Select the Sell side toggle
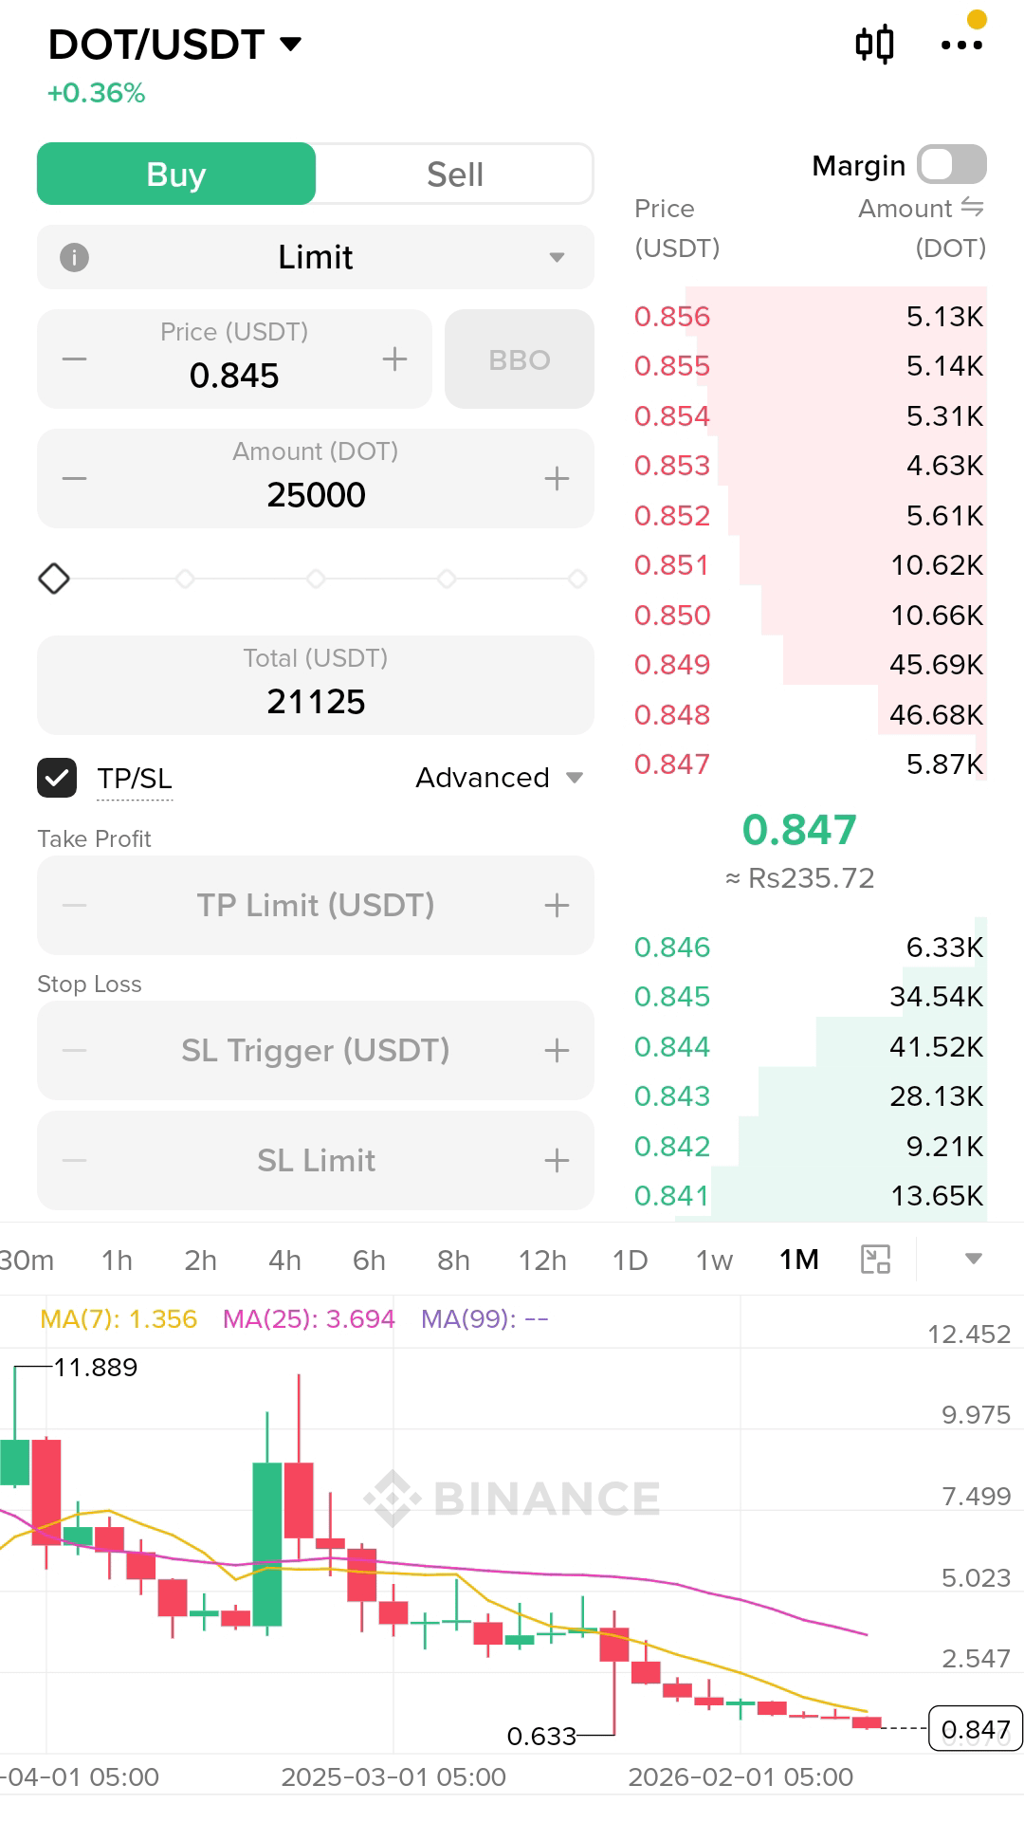Screen dimensions: 1024x1822 click(455, 175)
